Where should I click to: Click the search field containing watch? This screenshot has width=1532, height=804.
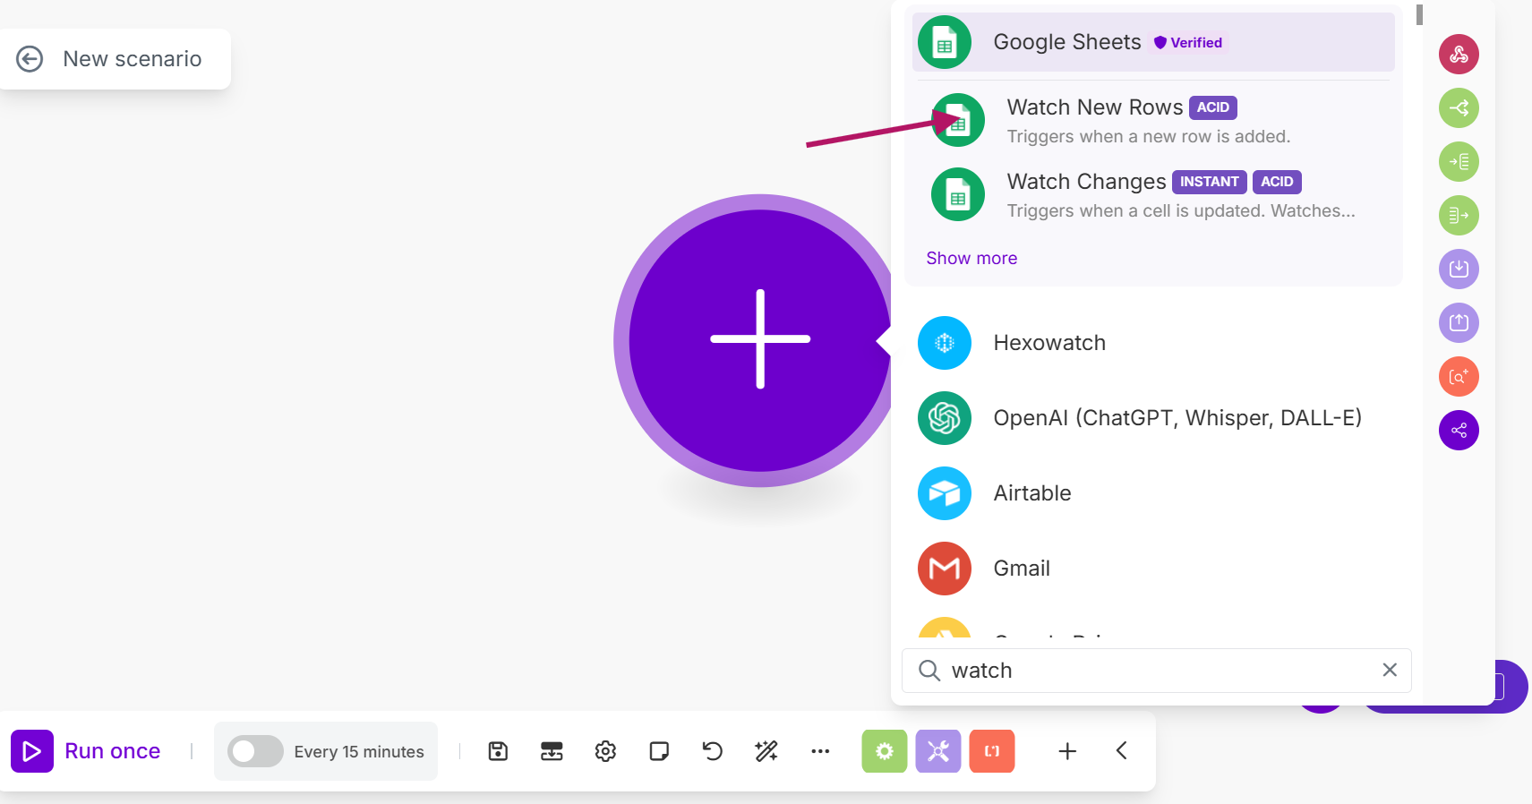click(1156, 671)
